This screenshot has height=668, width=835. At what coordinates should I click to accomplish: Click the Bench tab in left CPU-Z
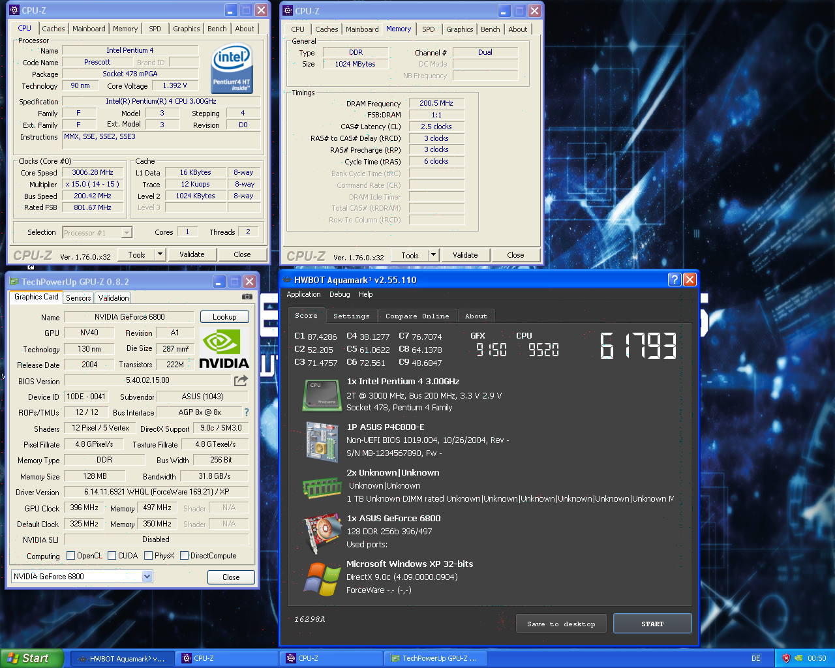217,29
